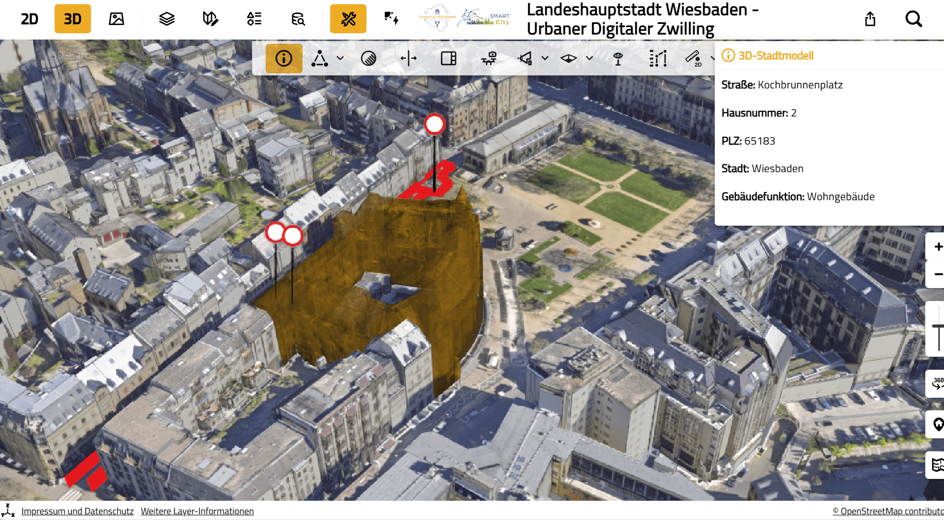Toggle the tools panel wrench icon
Viewport: 944px width, 520px height.
click(348, 19)
